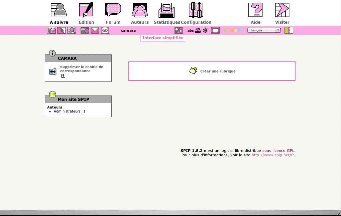Click the 'Édition' menu label
Viewport: 341px width, 216px height.
pos(86,22)
